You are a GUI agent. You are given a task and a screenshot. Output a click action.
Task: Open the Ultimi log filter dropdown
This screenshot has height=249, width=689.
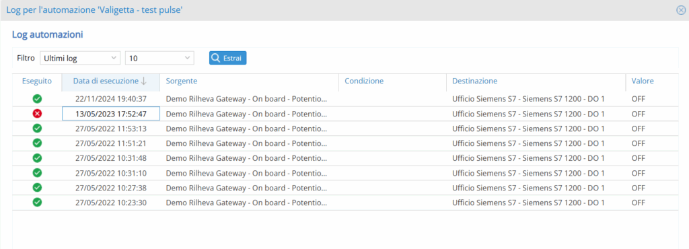pos(80,58)
